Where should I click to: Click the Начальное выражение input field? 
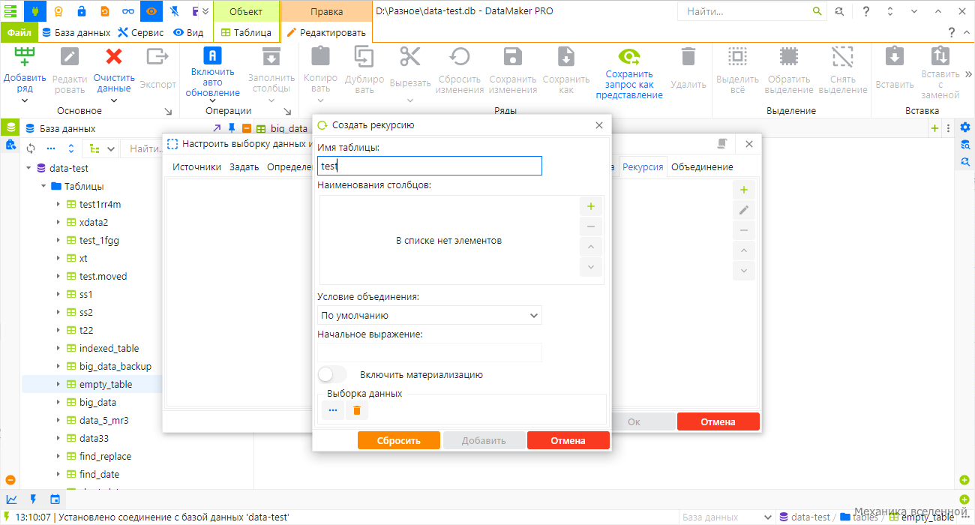pyautogui.click(x=430, y=352)
